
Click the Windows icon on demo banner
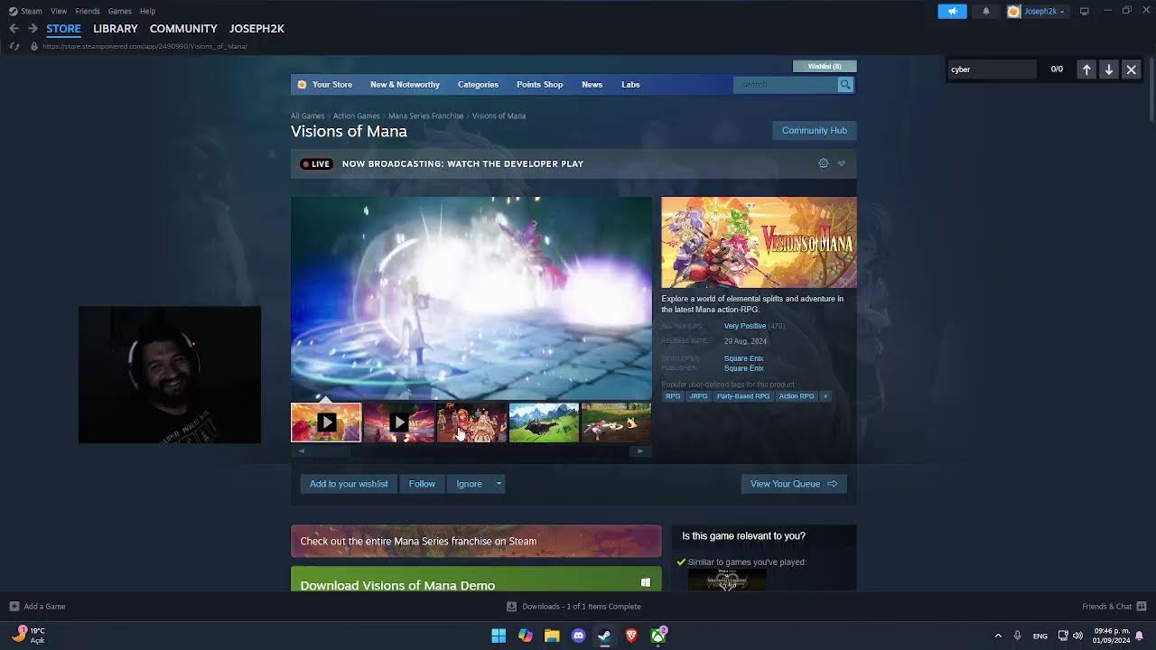(645, 582)
